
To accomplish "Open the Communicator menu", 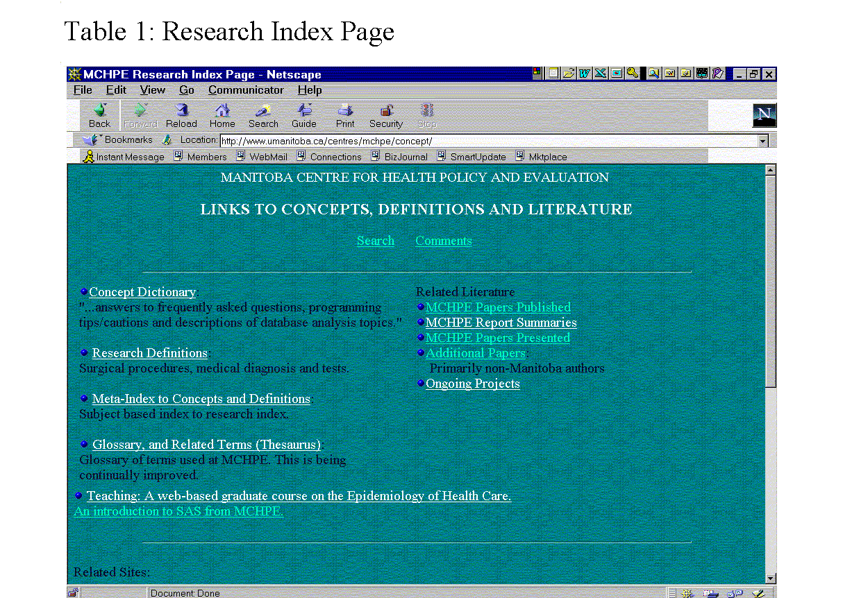I will point(246,90).
